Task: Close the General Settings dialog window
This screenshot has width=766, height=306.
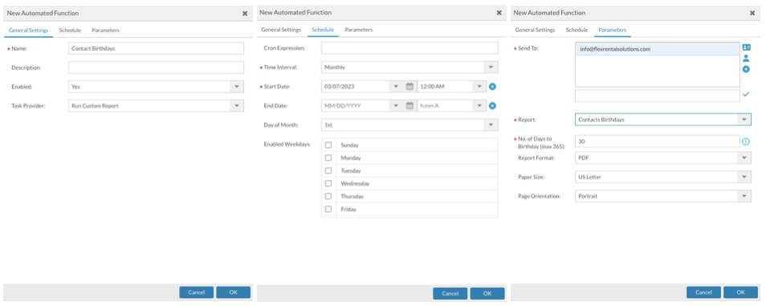Action: [245, 14]
